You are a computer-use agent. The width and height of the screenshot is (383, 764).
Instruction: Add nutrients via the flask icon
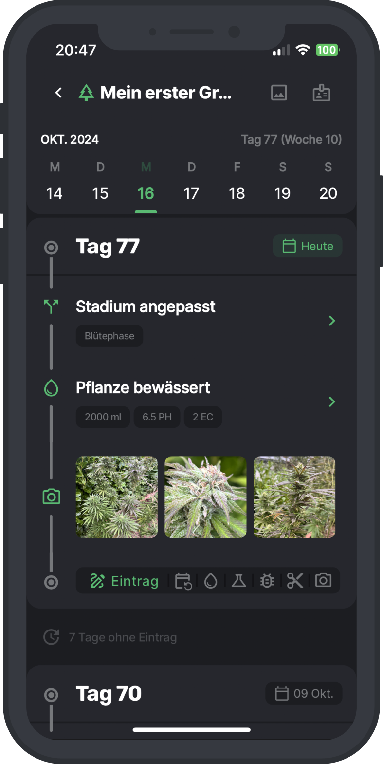[238, 581]
